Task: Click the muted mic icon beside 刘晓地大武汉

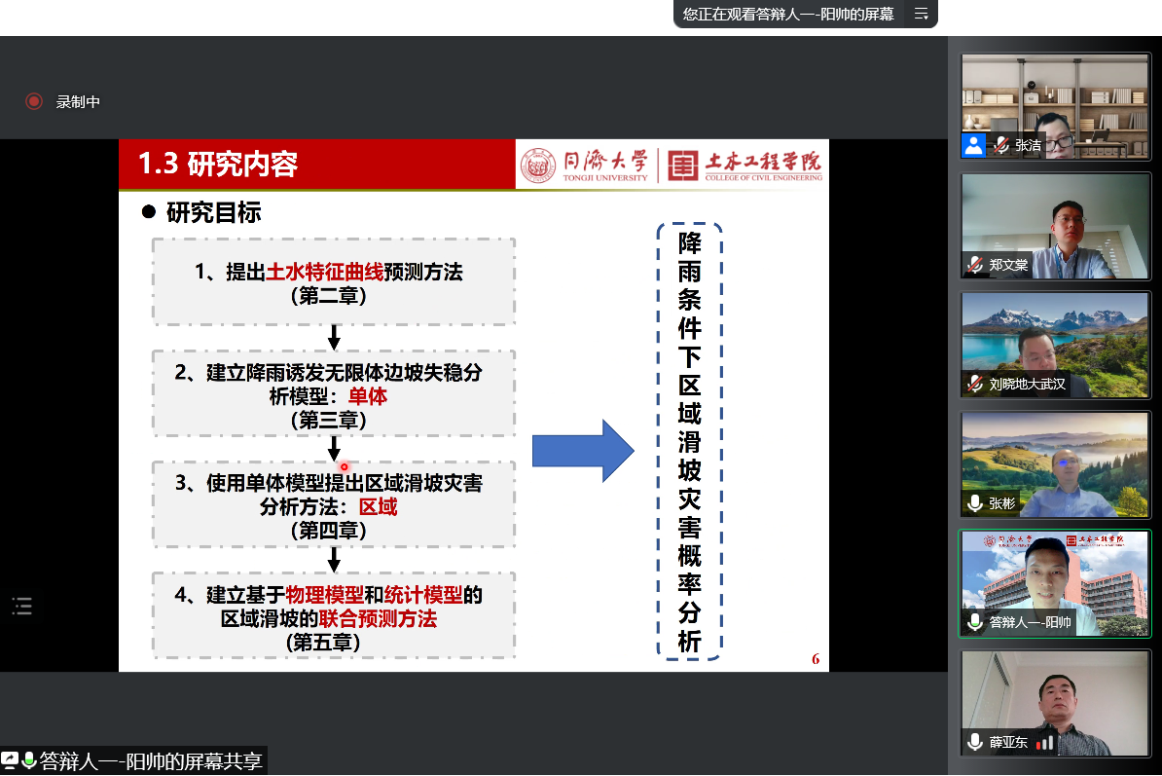Action: tap(974, 384)
